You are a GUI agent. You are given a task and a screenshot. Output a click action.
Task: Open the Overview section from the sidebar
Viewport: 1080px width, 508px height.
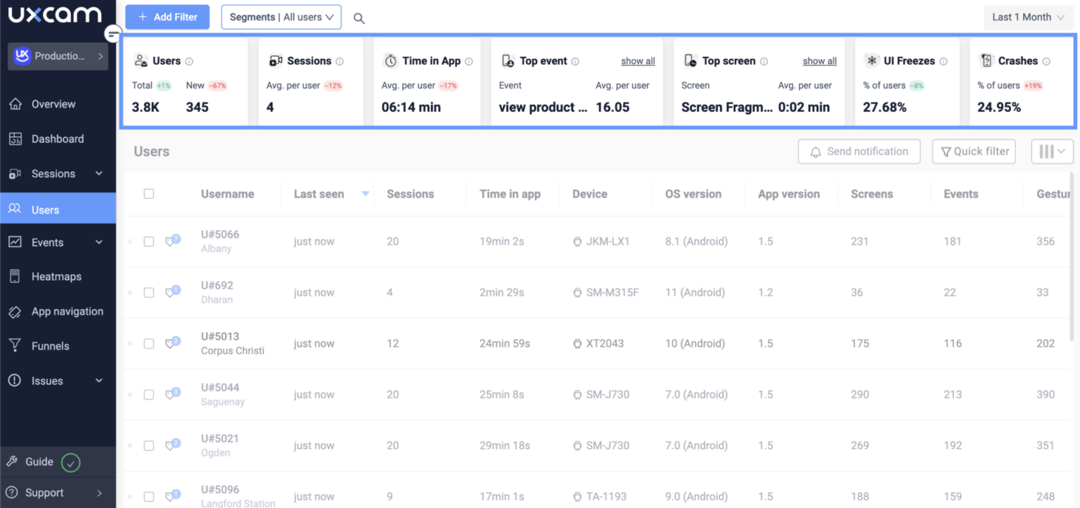53,103
